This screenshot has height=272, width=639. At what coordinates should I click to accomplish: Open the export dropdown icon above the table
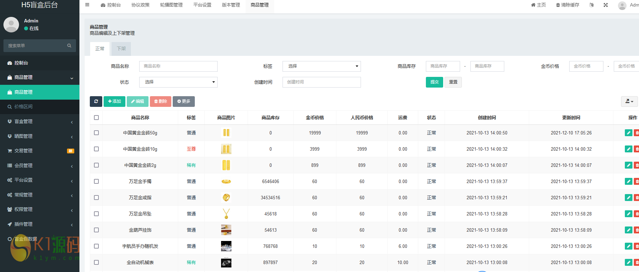[x=629, y=101]
